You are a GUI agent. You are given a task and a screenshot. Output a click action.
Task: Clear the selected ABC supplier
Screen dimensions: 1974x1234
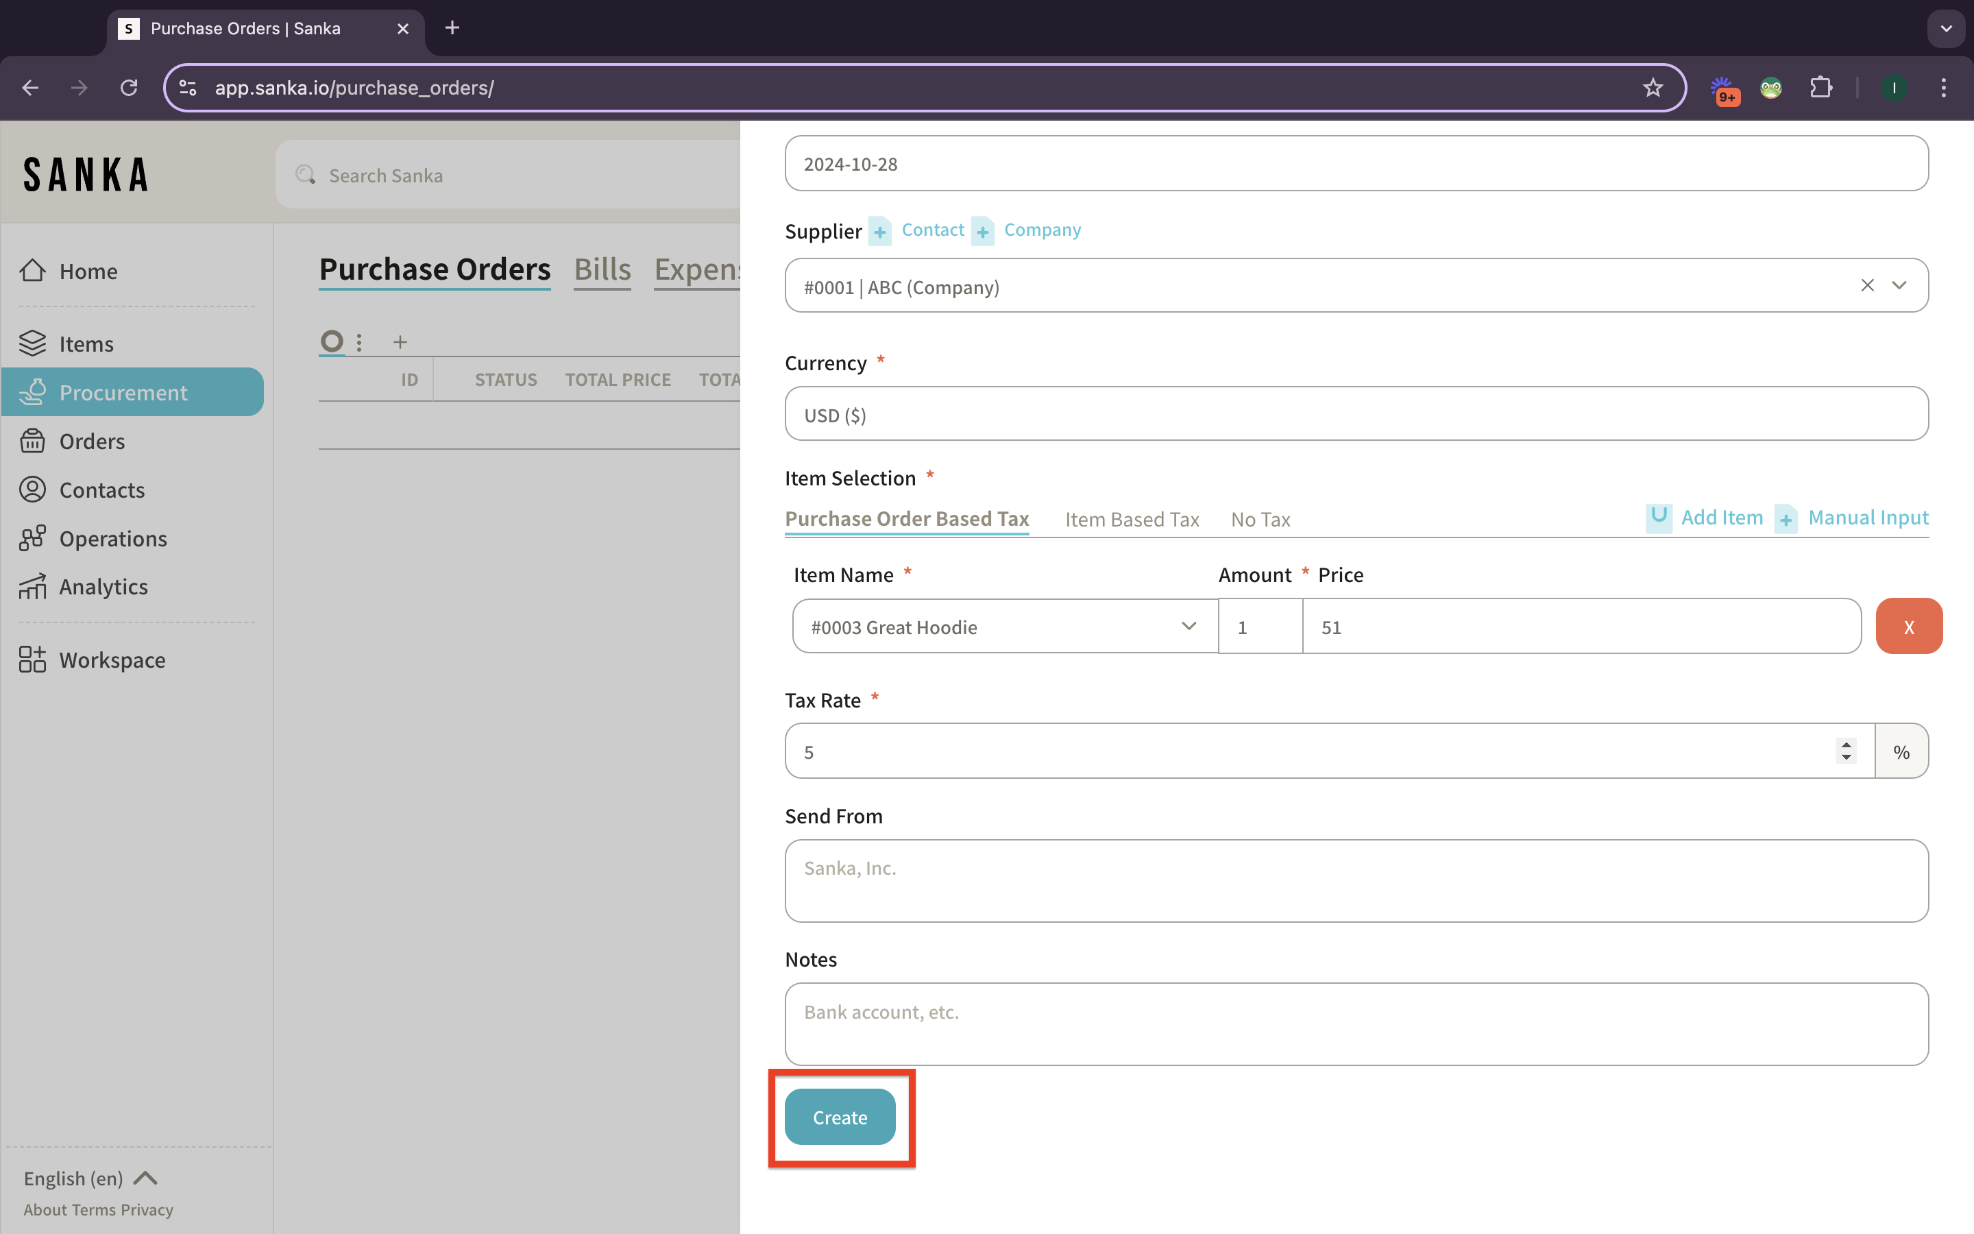pyautogui.click(x=1866, y=286)
